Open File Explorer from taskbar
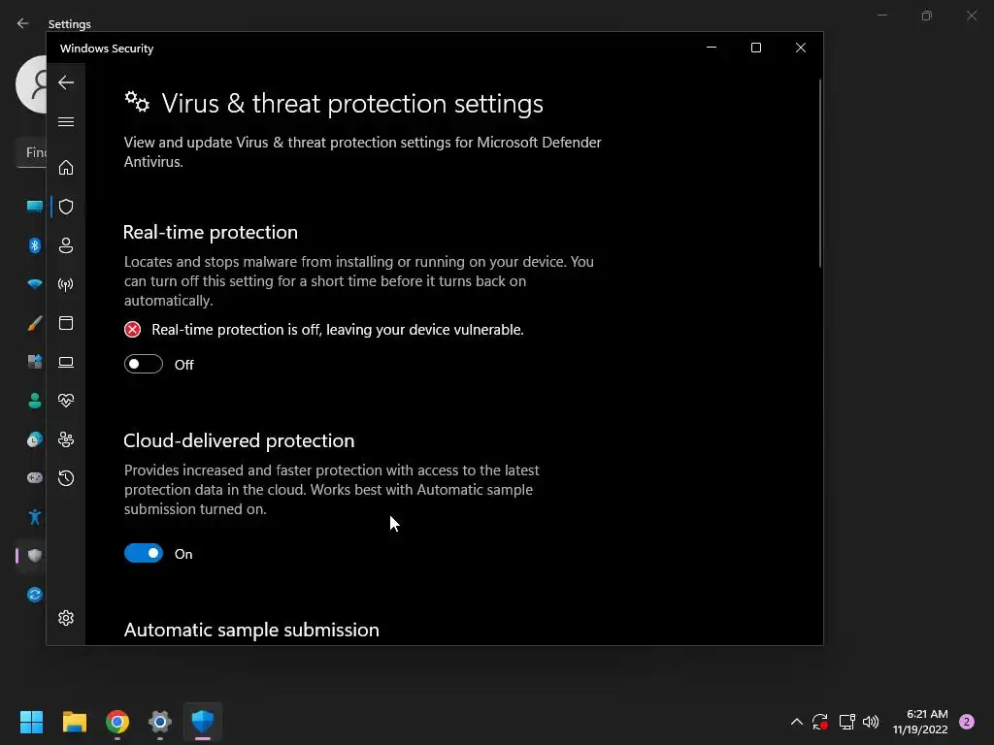994x745 pixels. [74, 722]
